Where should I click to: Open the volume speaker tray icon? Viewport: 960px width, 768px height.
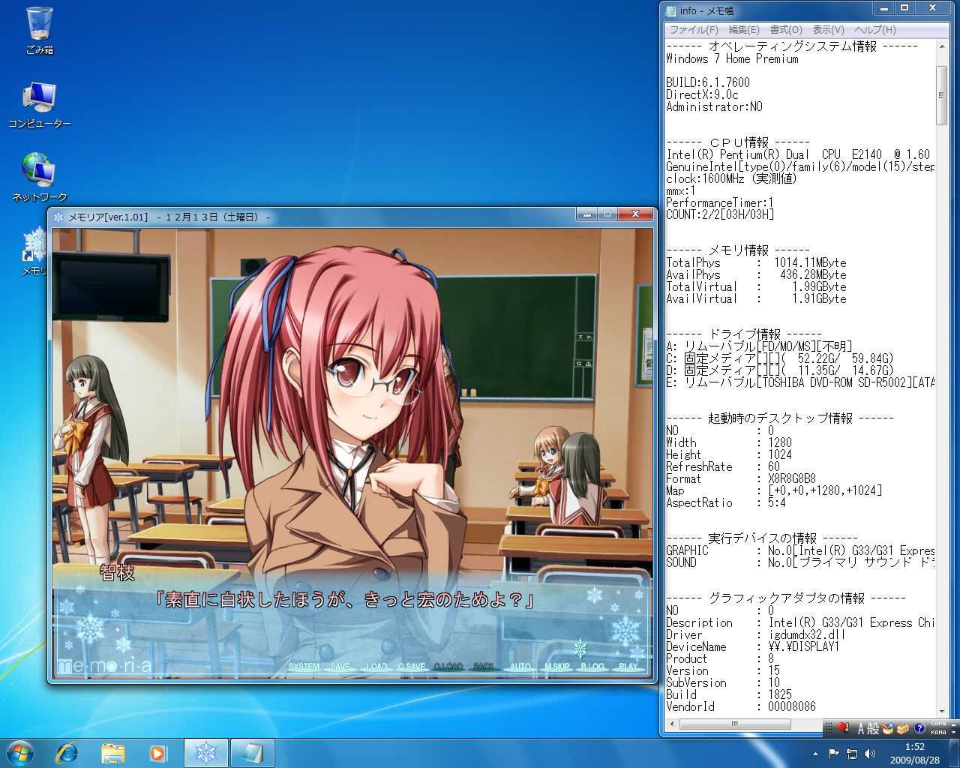coord(870,753)
